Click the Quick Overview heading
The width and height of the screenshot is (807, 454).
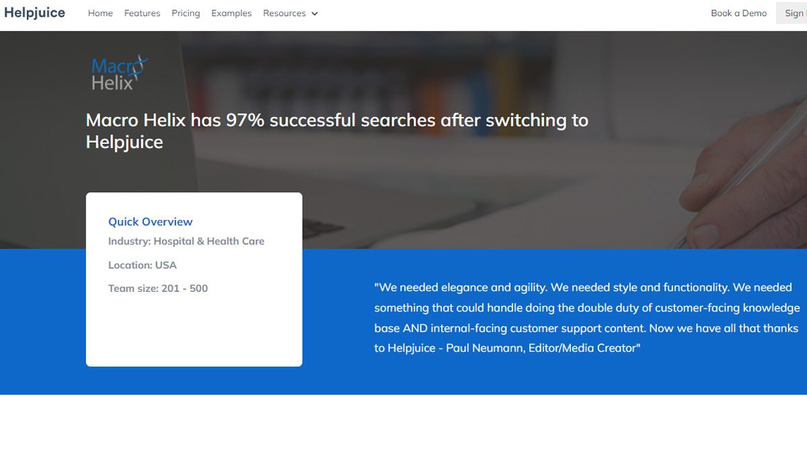[x=150, y=221]
